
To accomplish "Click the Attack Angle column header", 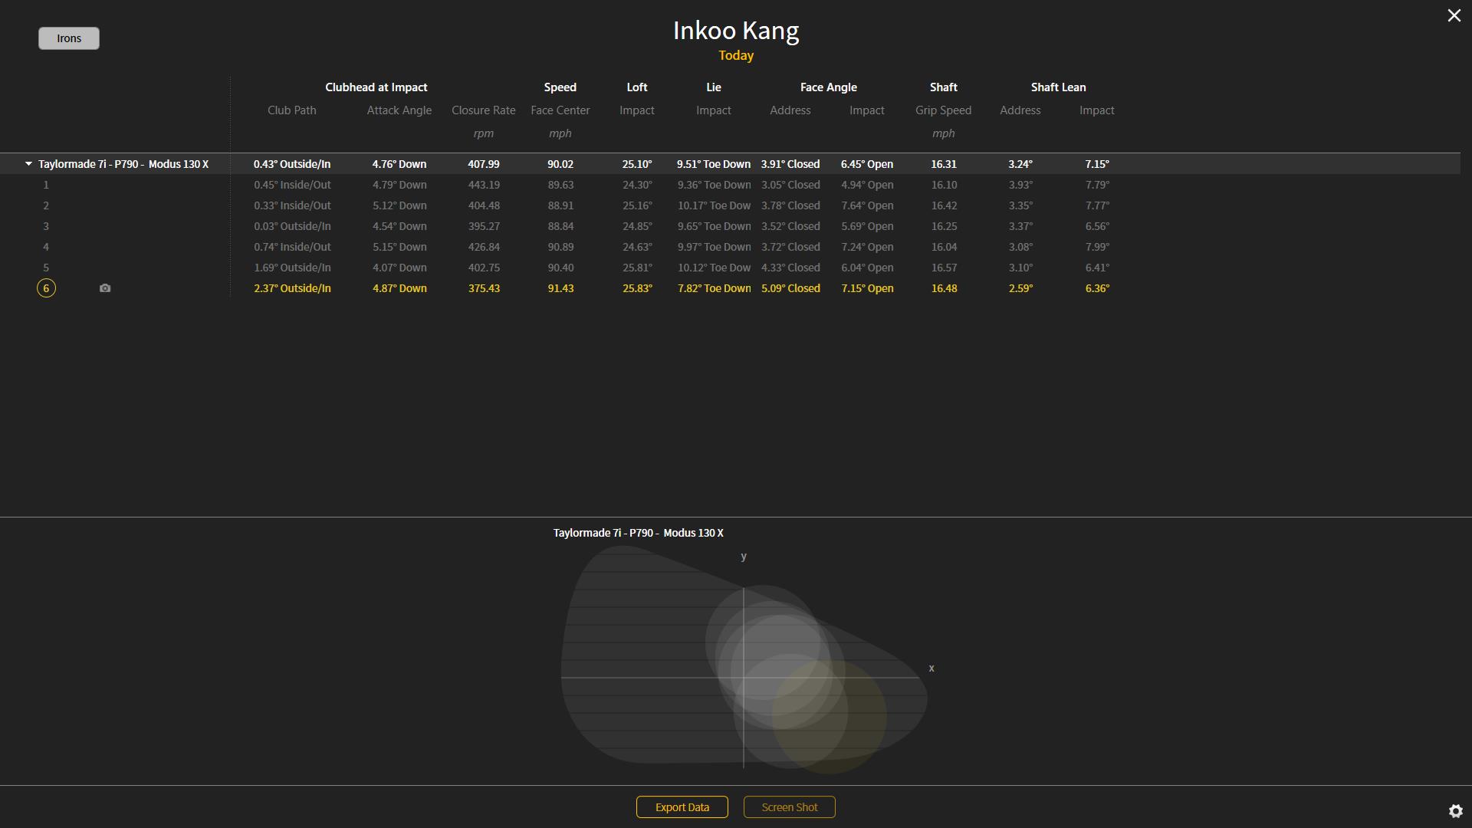I will [x=399, y=110].
